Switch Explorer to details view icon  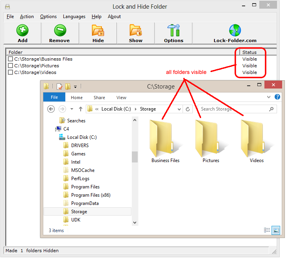pos(267,230)
